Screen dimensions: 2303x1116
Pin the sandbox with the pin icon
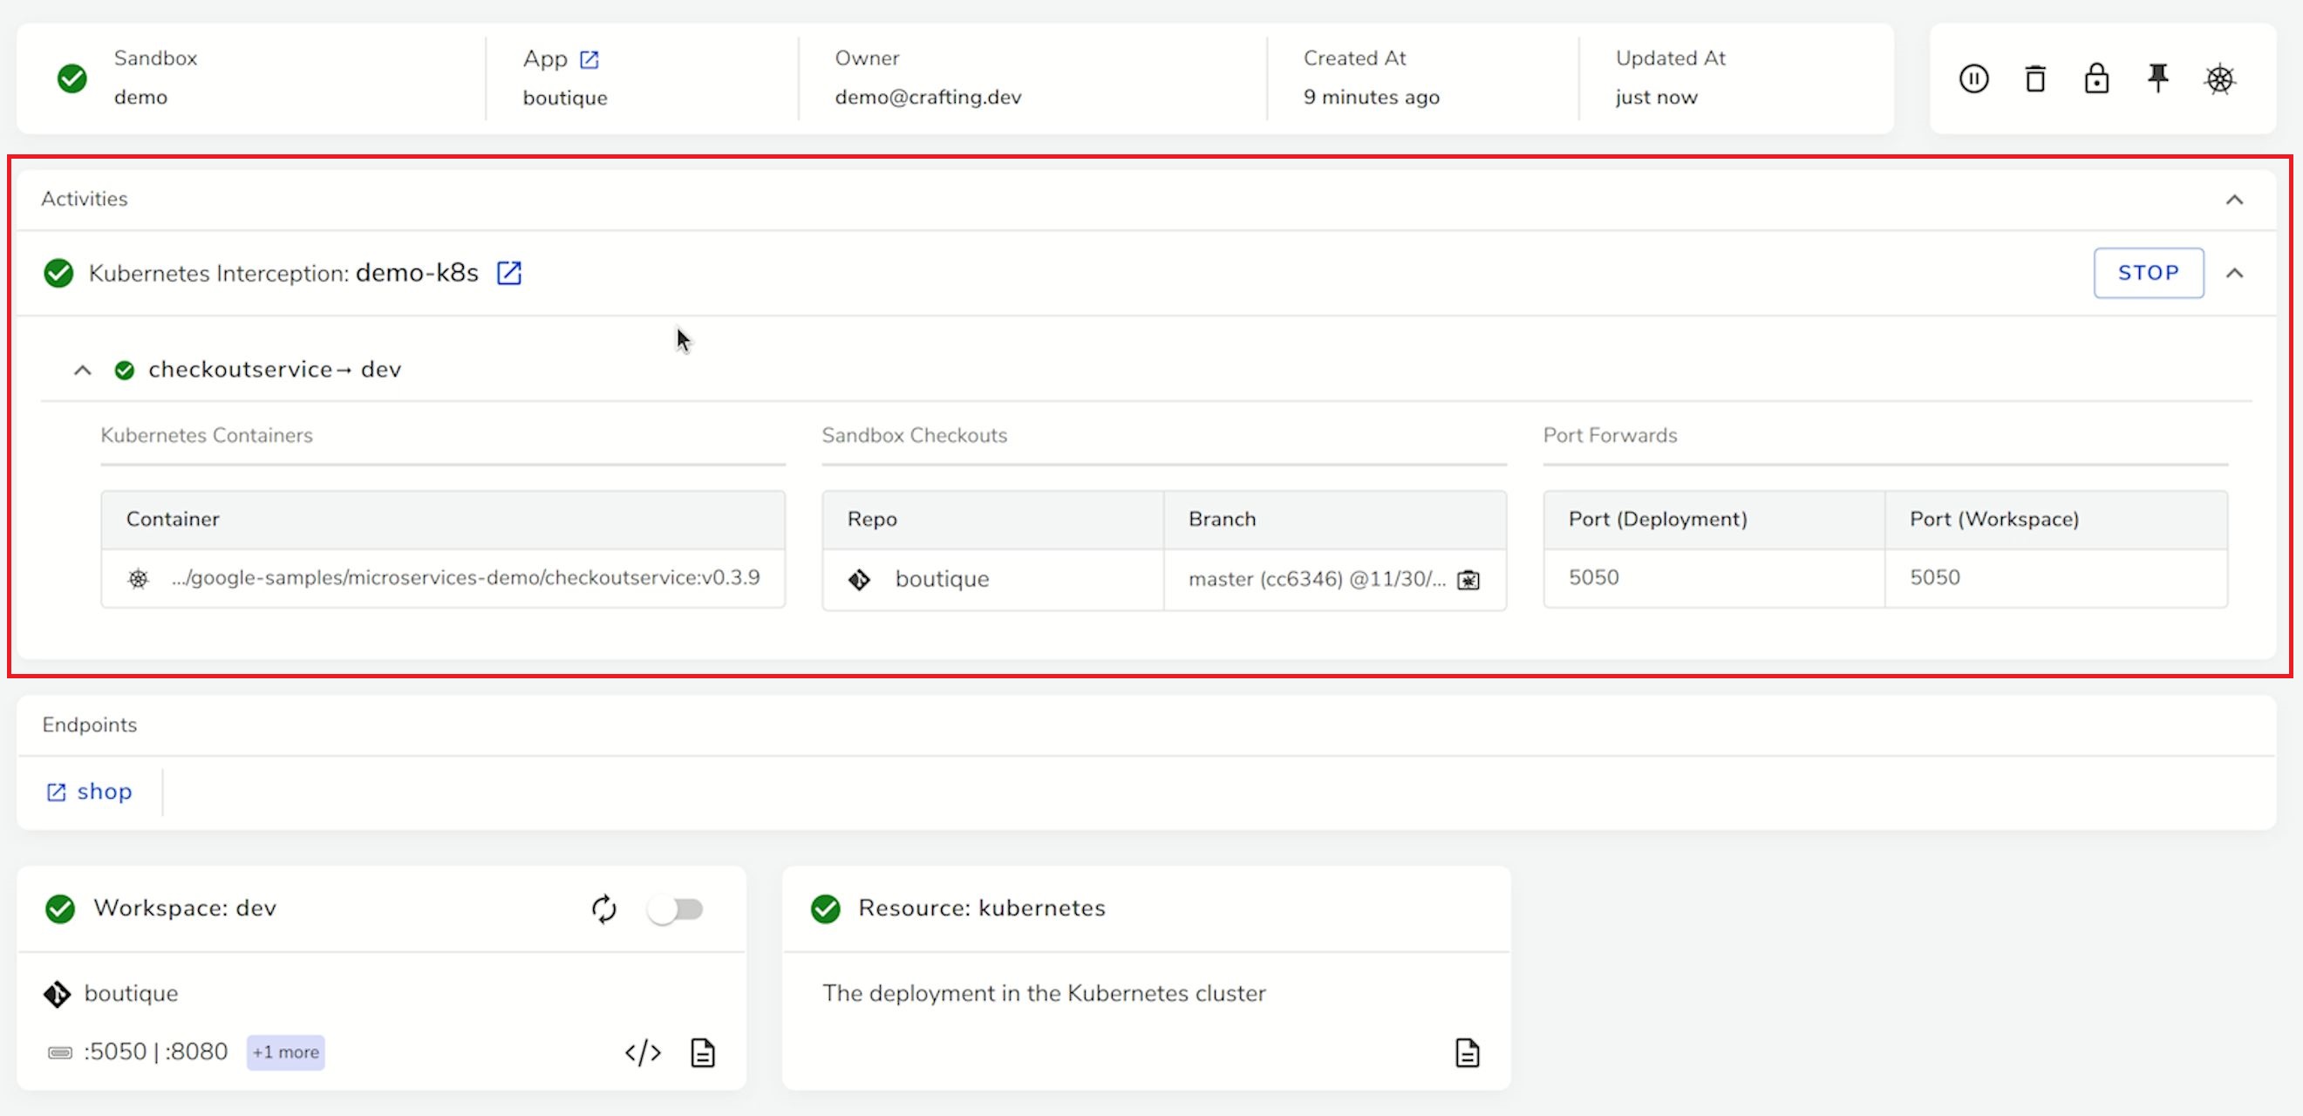pyautogui.click(x=2158, y=78)
